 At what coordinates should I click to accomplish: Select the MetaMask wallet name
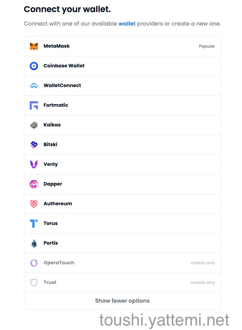[57, 46]
